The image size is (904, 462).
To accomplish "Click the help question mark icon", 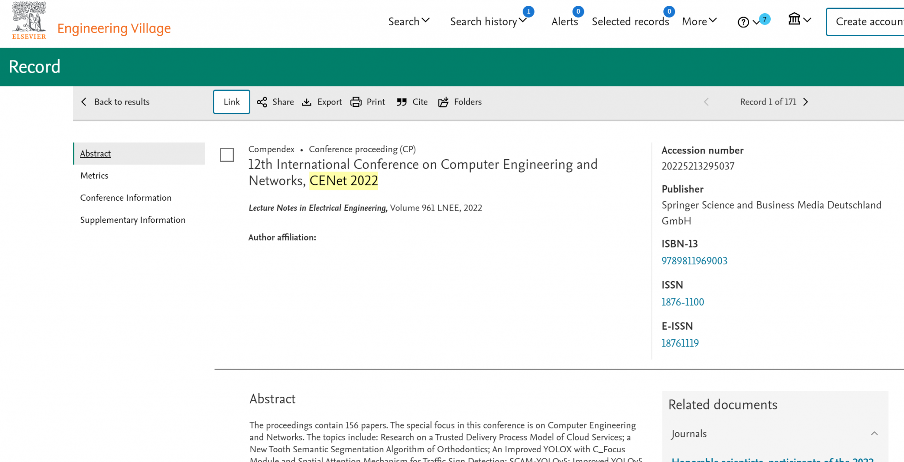I will click(x=743, y=22).
